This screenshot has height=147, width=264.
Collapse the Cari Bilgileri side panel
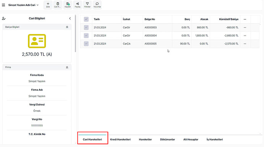coord(70,18)
